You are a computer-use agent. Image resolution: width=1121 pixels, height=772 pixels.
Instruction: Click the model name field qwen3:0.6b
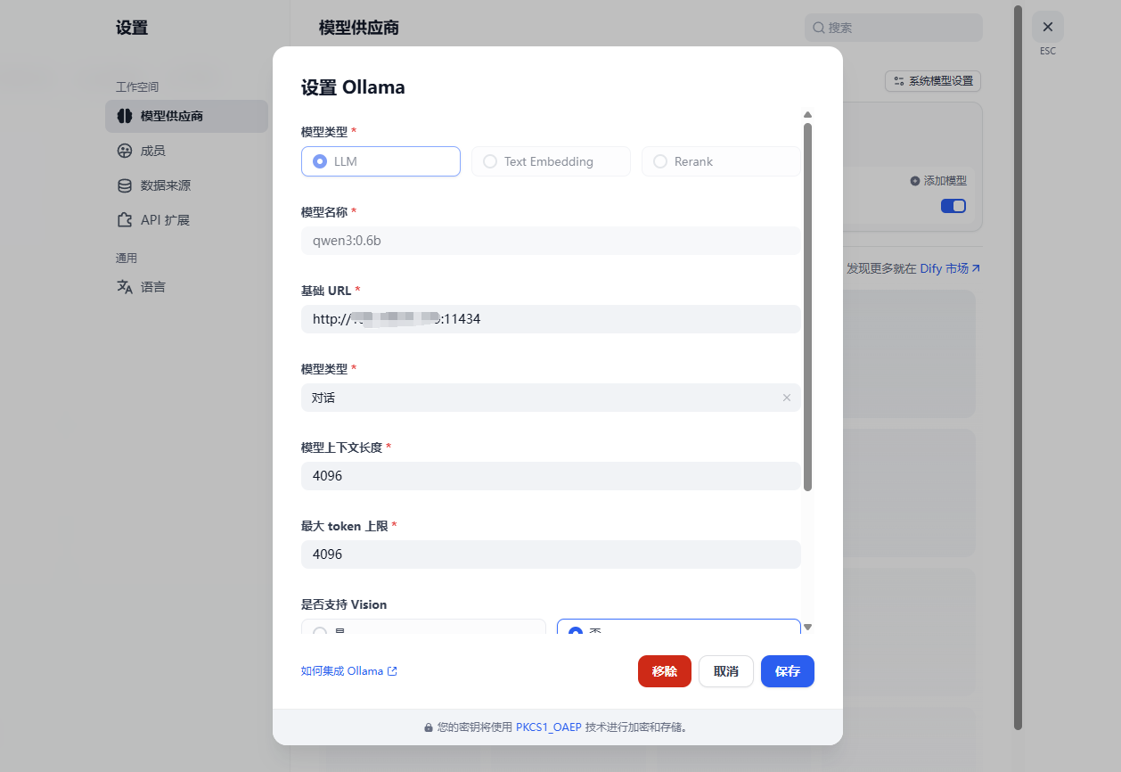[551, 241]
